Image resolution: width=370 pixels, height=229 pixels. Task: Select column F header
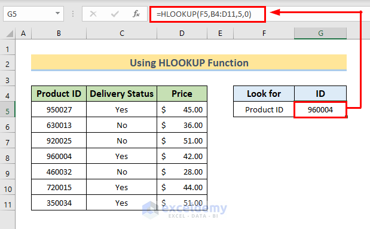[x=264, y=33]
